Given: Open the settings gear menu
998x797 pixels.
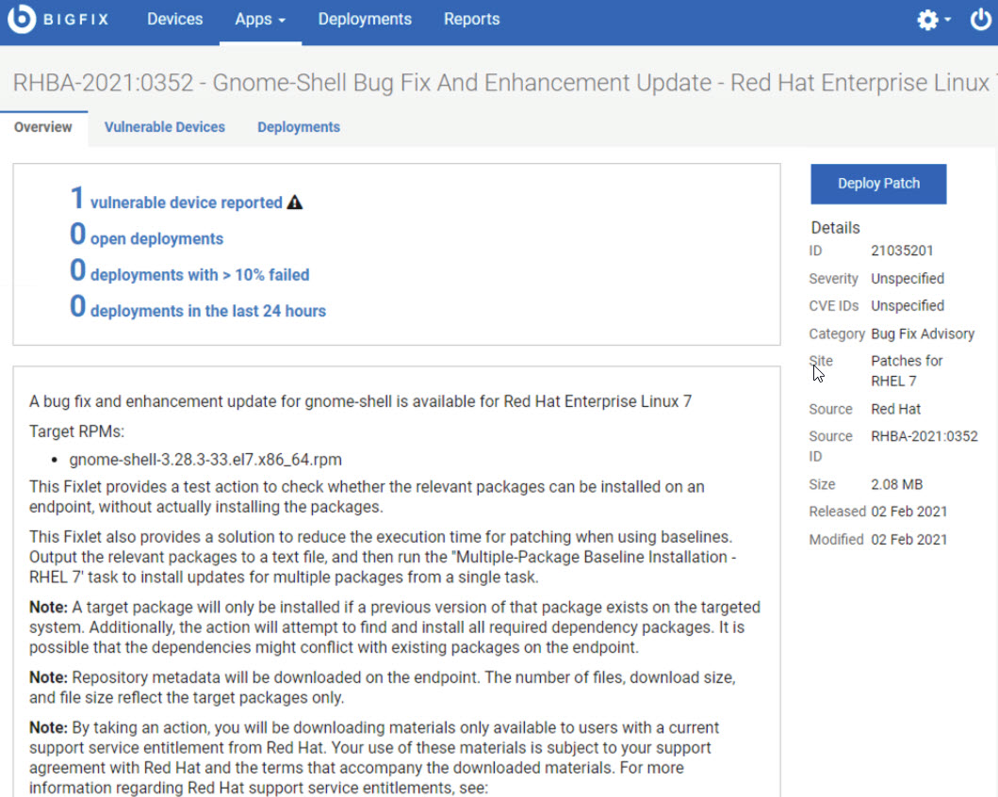Looking at the screenshot, I should pos(934,20).
